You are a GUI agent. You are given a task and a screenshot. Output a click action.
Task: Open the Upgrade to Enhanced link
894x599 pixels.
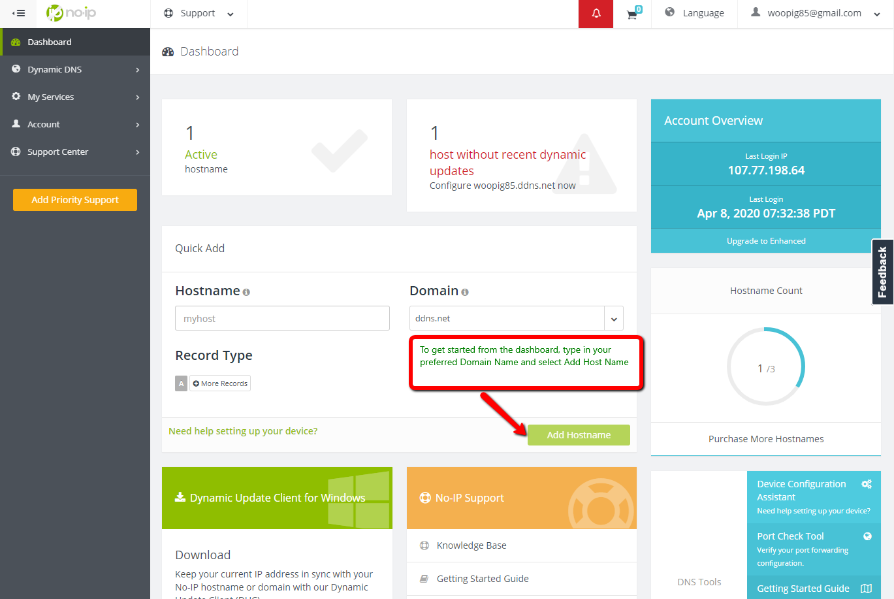point(765,241)
